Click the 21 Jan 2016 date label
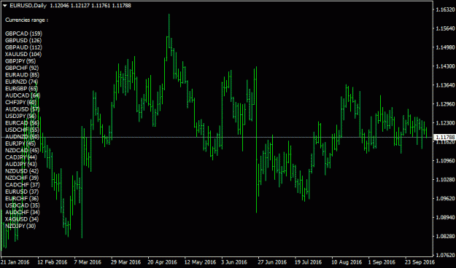 (x=15, y=262)
